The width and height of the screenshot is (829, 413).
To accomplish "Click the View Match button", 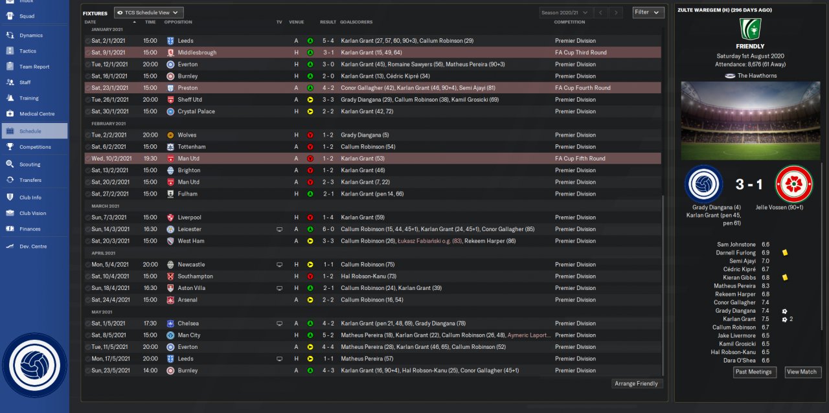I will click(x=802, y=372).
